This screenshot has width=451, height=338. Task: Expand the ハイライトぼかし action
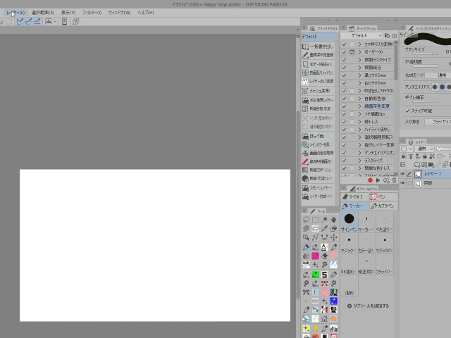point(359,130)
